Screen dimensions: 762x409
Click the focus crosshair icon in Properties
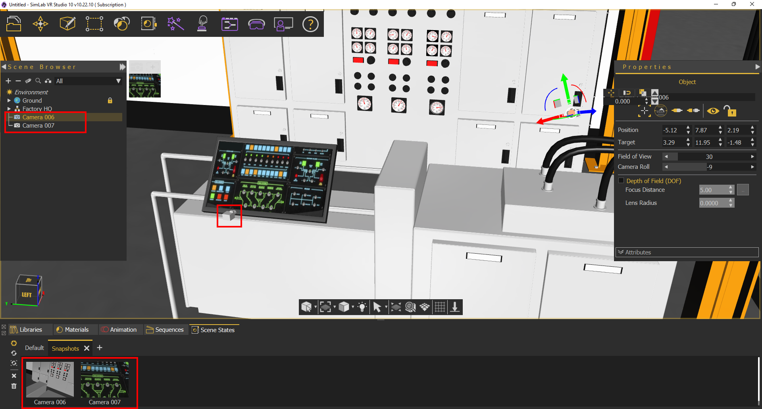[644, 111]
